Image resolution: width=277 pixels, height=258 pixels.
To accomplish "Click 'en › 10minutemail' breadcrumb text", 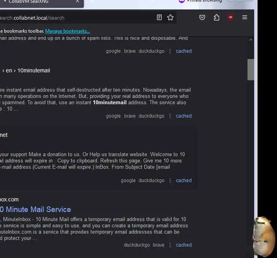I will 28,70.
